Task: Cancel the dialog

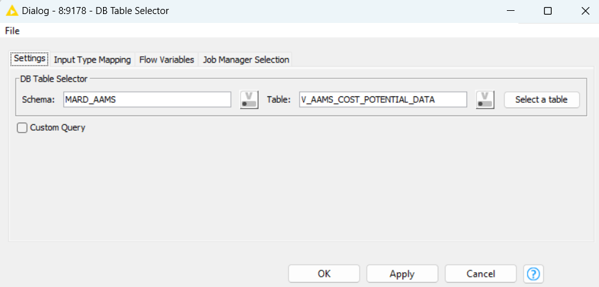Action: [480, 274]
